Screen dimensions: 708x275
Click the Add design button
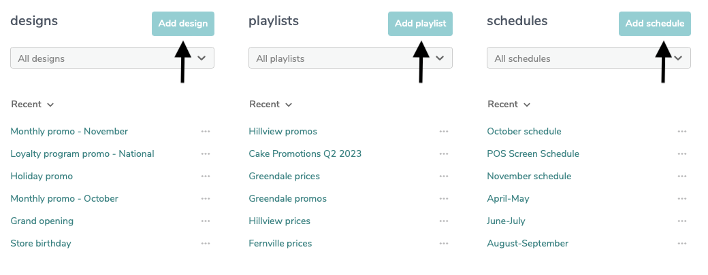(x=183, y=23)
